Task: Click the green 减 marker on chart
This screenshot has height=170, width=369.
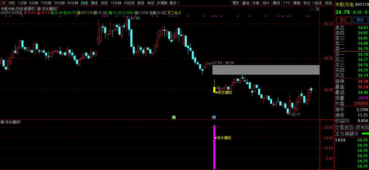Action: (x=174, y=117)
